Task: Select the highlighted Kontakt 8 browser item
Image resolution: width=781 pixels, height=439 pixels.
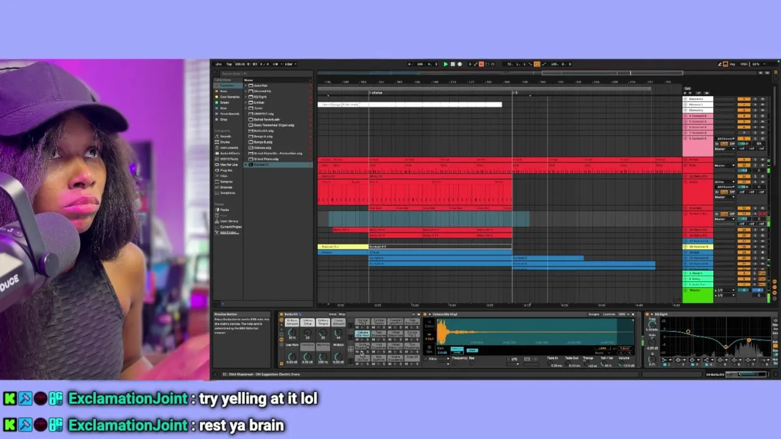Action: 278,165
